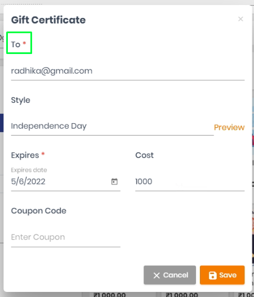Viewport: 254px width, 297px height.
Task: Click the X icon on Cancel button
Action: [157, 276]
